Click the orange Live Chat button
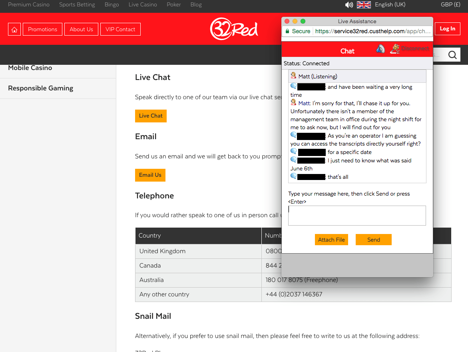The width and height of the screenshot is (468, 352). pyautogui.click(x=151, y=116)
